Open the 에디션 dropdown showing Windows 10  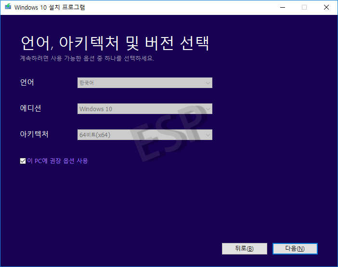[x=145, y=109]
